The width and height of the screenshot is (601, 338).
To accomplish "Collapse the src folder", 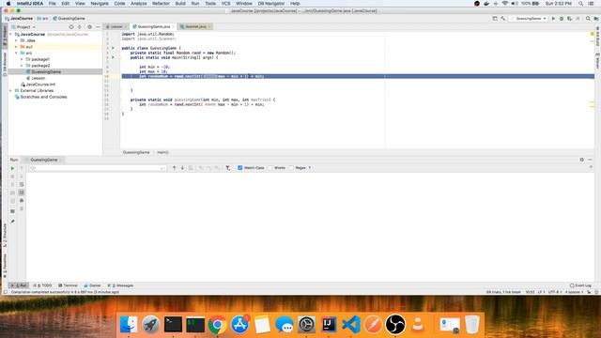I will pyautogui.click(x=17, y=53).
